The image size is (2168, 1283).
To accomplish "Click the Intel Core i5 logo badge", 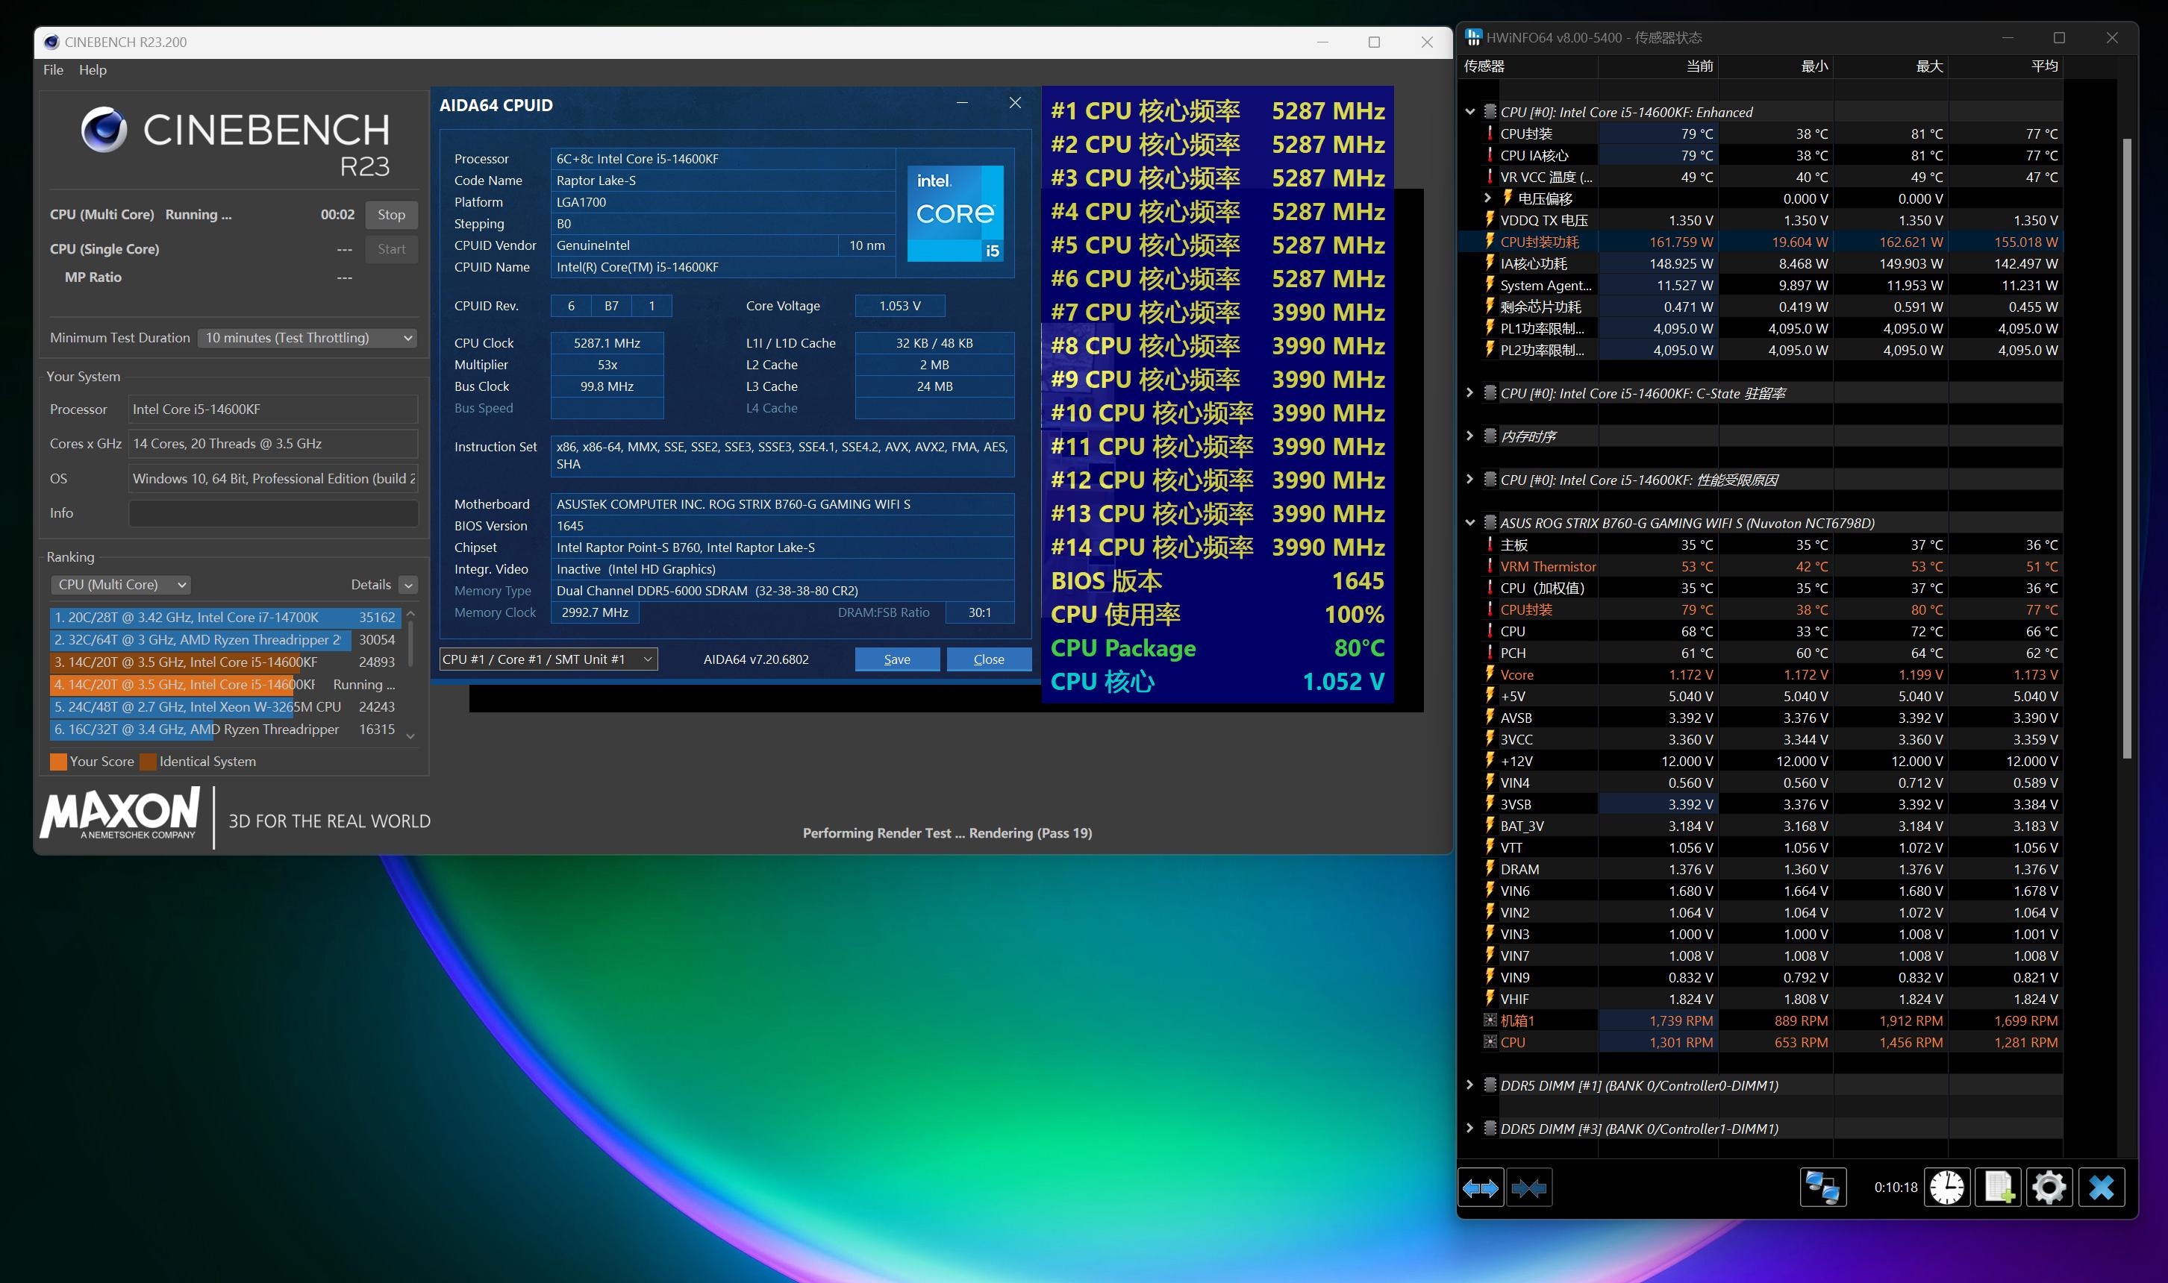I will (x=955, y=213).
